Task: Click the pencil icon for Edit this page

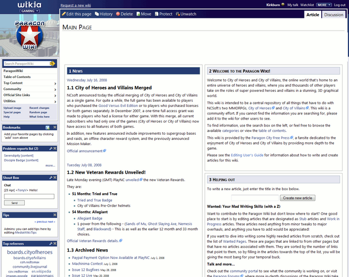Action: (x=63, y=14)
